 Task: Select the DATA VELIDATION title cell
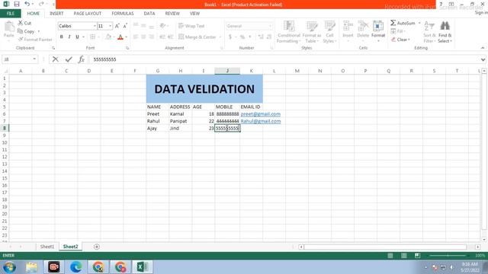coord(204,89)
